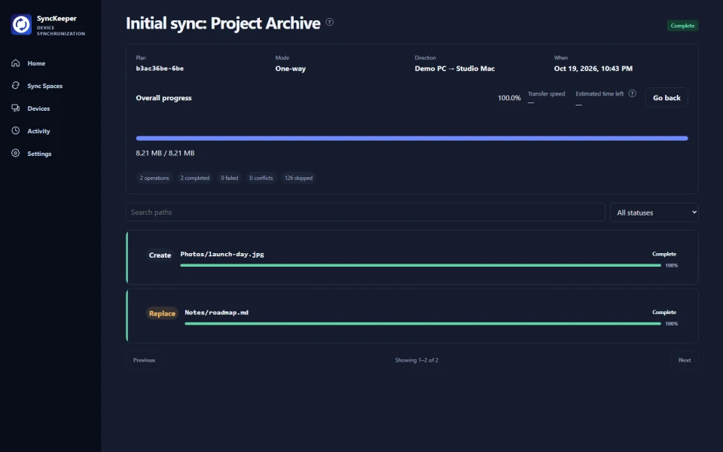Click the Settings gear icon
Screen dimensions: 723x452
click(16, 153)
